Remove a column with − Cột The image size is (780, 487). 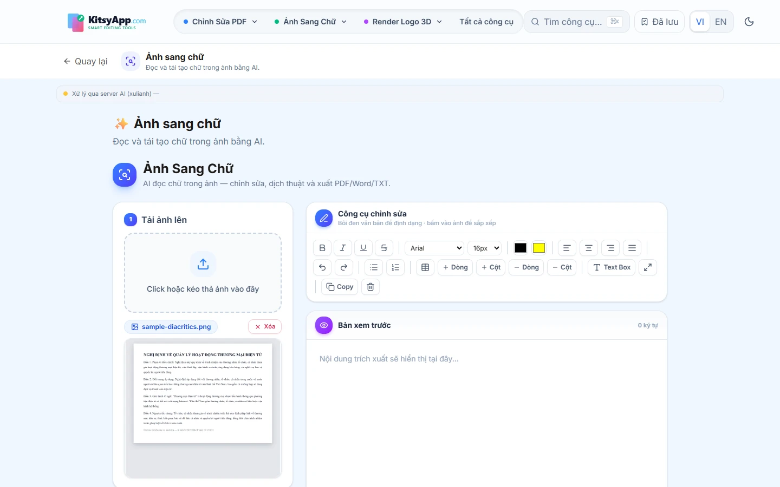click(x=562, y=267)
